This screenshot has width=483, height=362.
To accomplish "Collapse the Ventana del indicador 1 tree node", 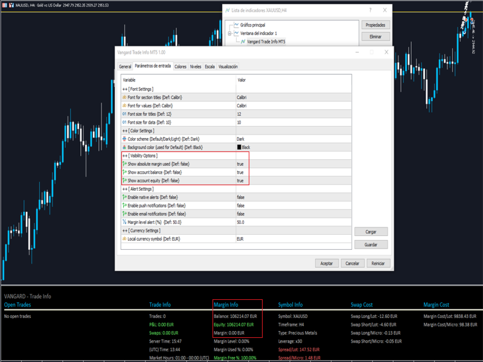I will (229, 33).
